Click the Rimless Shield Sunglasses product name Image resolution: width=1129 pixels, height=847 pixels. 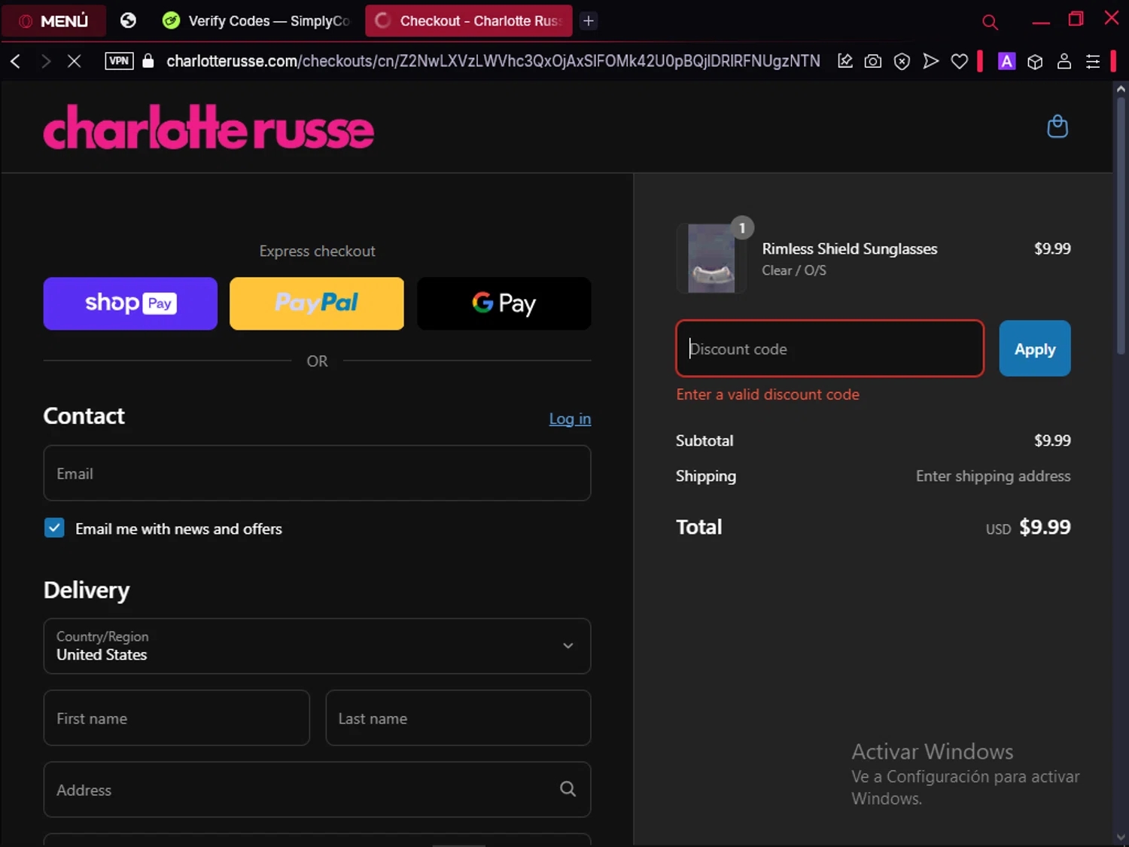[x=850, y=248]
